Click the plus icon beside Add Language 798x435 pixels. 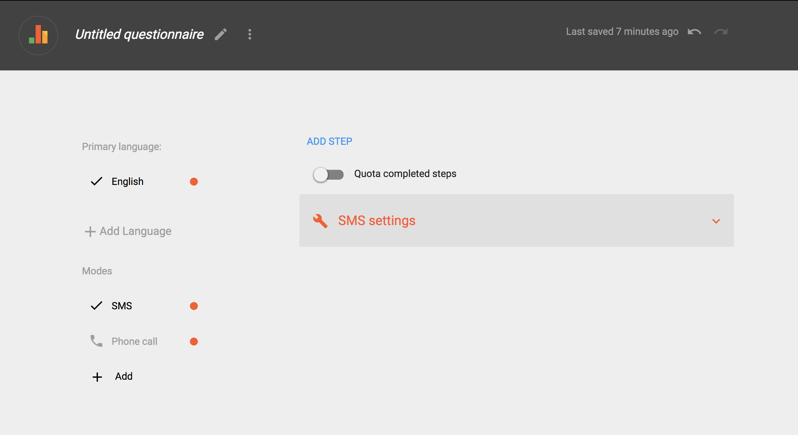[x=90, y=231]
